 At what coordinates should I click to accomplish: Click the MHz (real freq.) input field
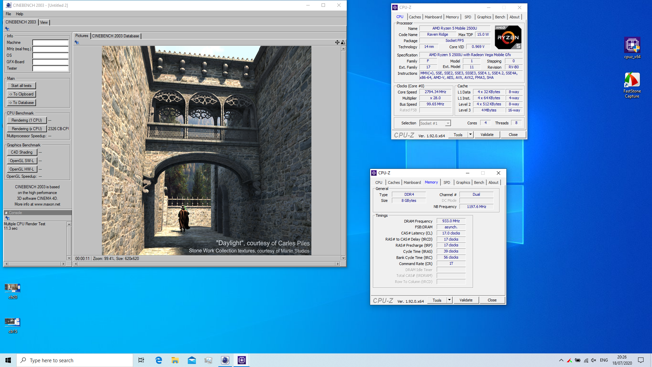tap(51, 49)
